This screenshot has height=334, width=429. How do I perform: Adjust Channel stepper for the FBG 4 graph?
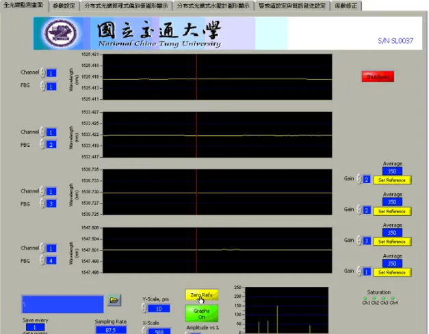pyautogui.click(x=42, y=248)
